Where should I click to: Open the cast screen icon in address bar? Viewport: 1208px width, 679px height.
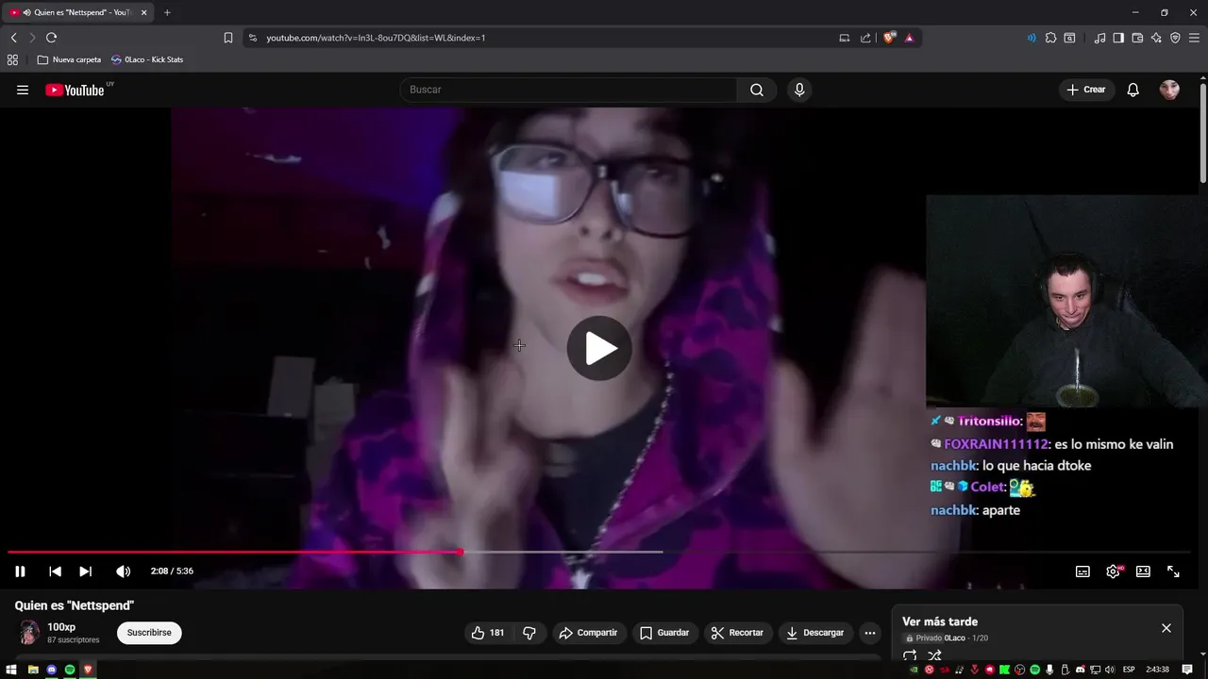point(844,38)
